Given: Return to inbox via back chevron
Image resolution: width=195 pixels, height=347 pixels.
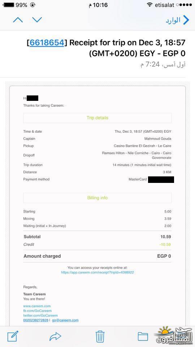Looking at the screenshot, I should [x=186, y=20].
